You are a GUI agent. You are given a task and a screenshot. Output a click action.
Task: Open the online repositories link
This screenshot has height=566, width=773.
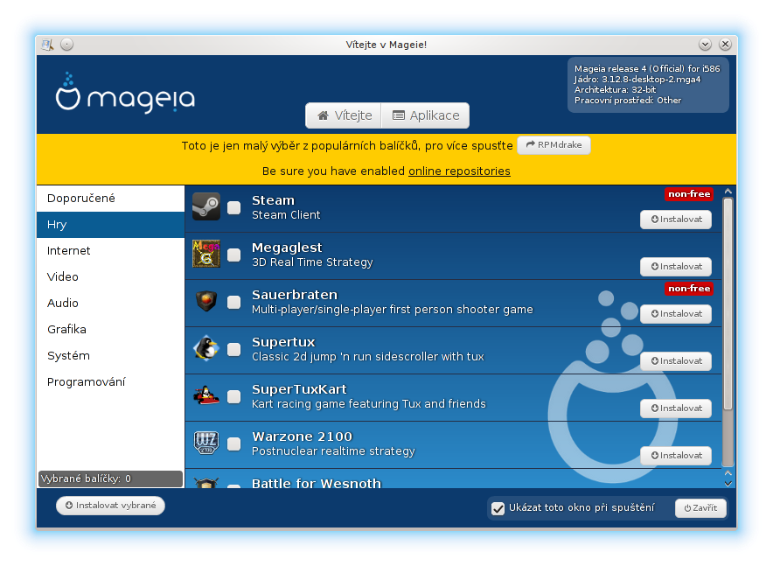[459, 171]
